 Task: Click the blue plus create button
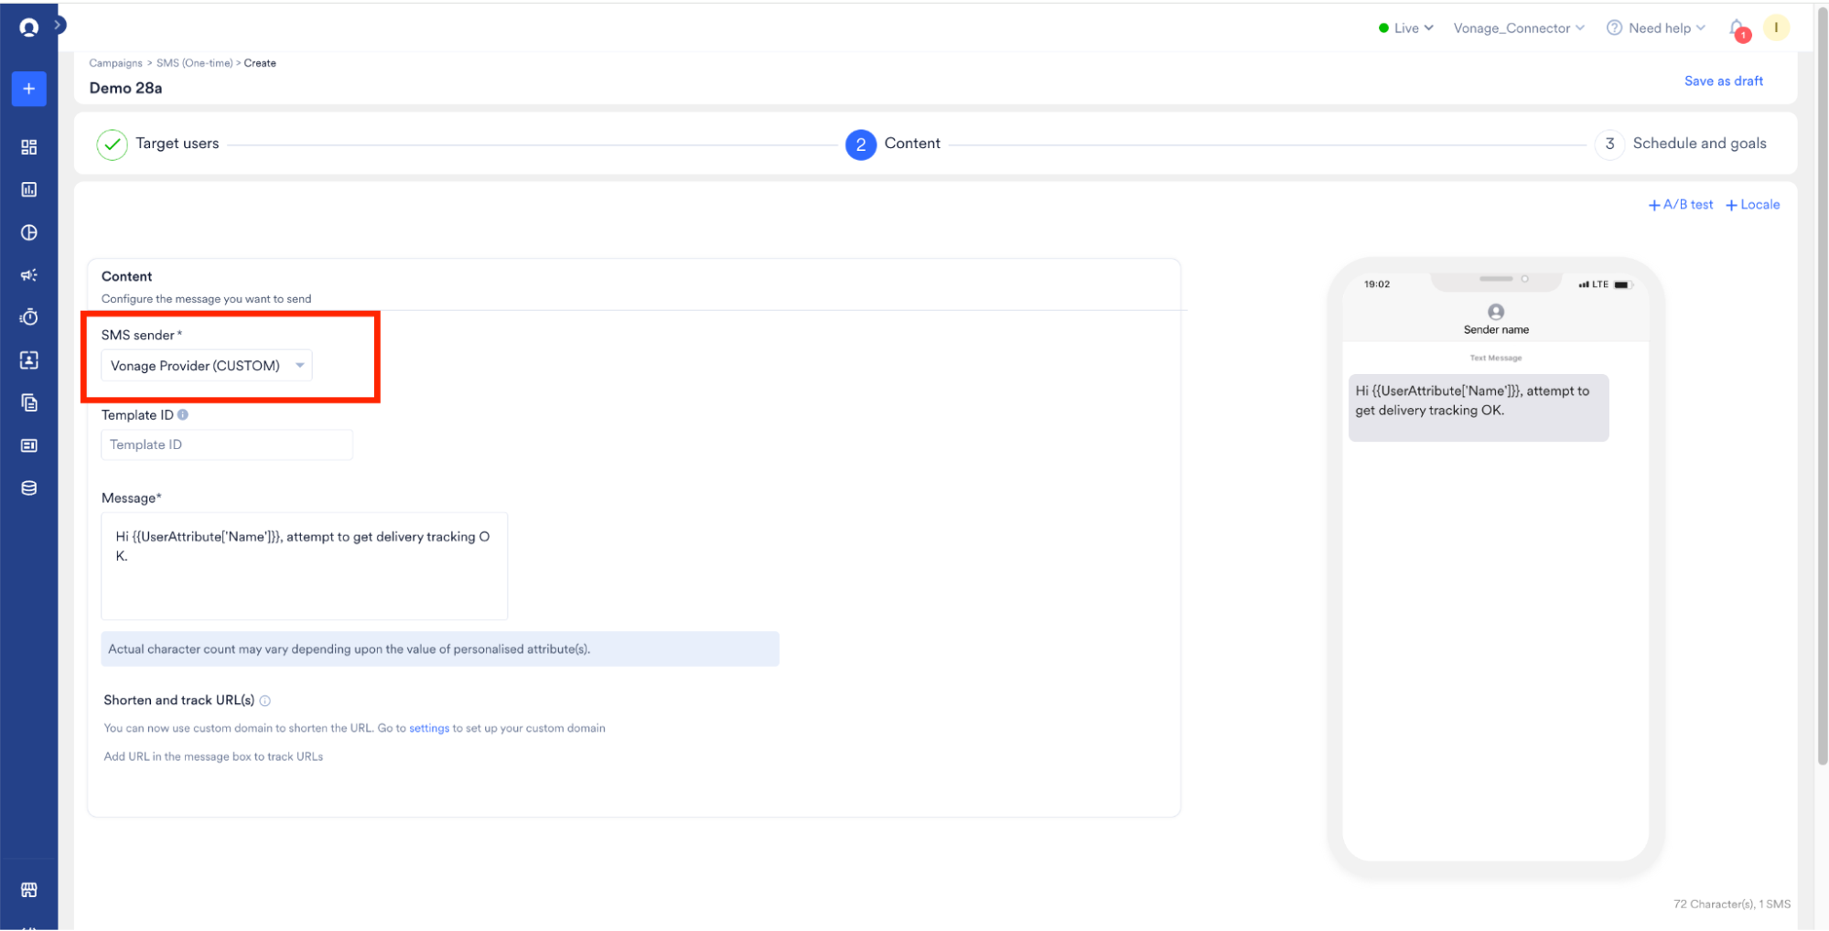coord(29,89)
